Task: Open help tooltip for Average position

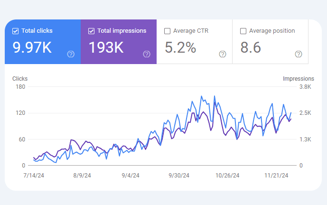Action: pos(299,54)
